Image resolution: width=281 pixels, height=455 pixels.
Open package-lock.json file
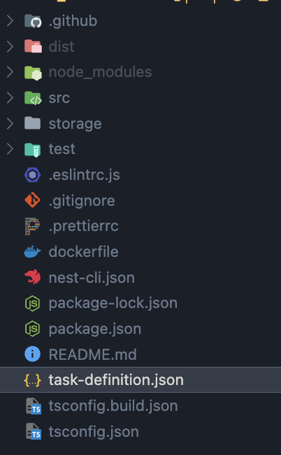tap(140, 303)
